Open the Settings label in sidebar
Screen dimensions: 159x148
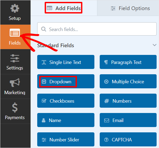pos(15,68)
